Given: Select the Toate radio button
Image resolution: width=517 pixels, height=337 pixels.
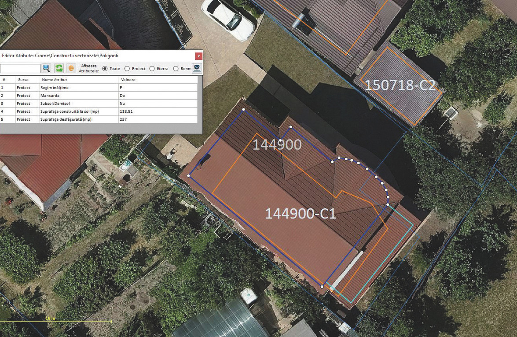Looking at the screenshot, I should [105, 69].
